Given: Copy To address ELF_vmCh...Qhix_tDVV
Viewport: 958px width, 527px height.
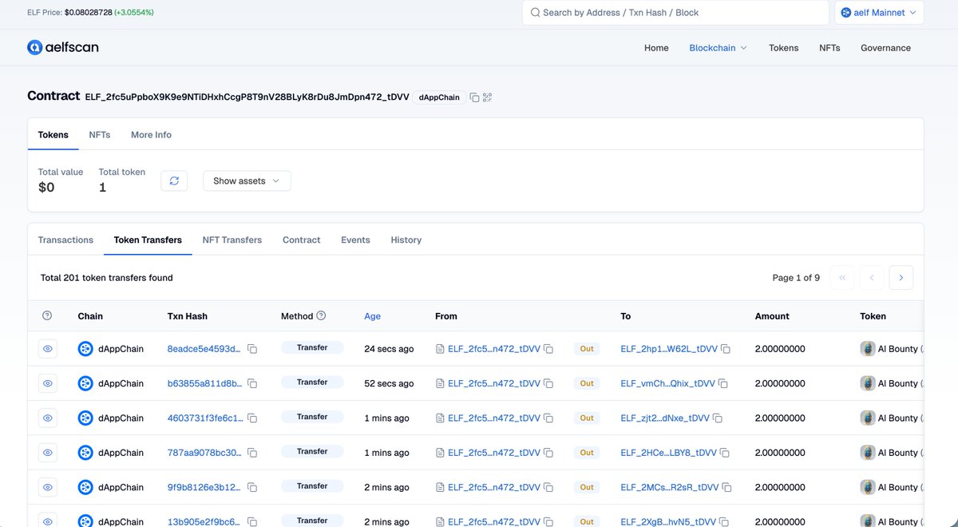Looking at the screenshot, I should (723, 383).
